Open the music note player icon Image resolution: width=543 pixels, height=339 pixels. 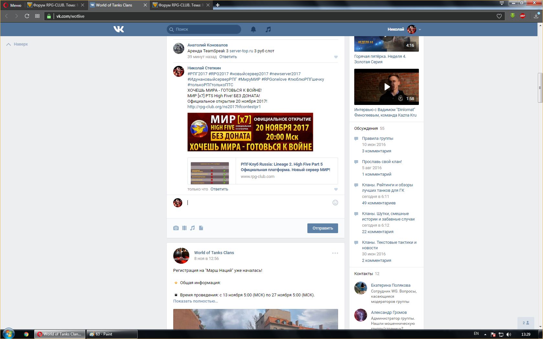point(268,29)
